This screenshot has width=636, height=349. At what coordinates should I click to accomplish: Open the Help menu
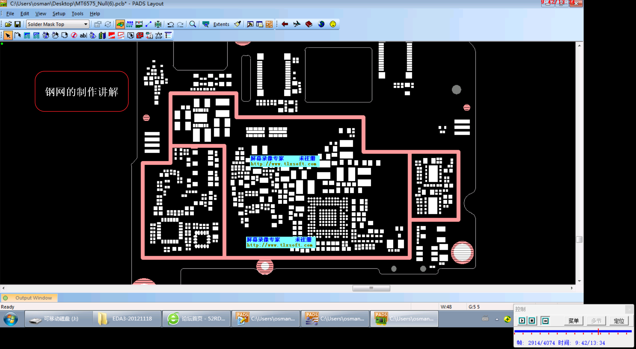(x=95, y=14)
